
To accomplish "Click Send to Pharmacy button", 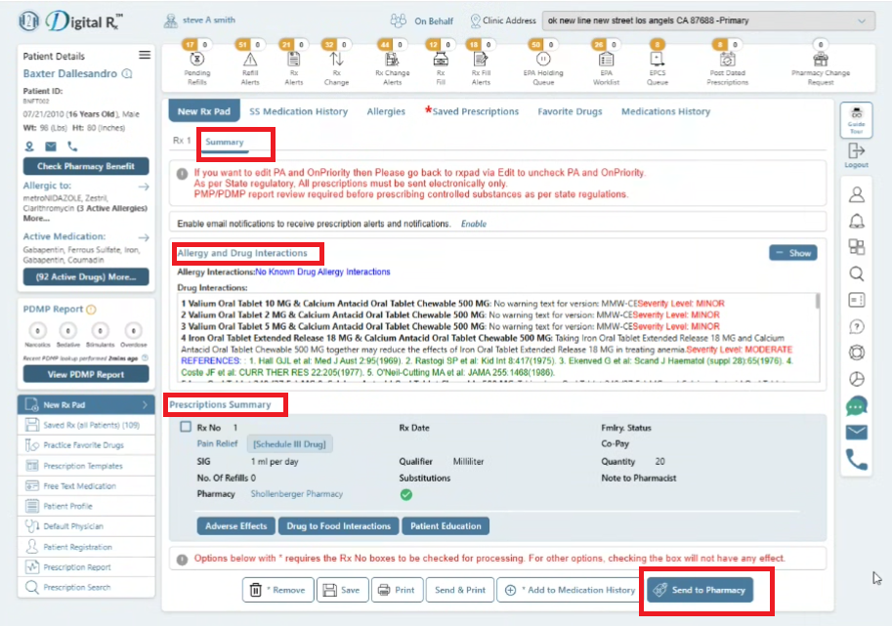I will click(700, 590).
